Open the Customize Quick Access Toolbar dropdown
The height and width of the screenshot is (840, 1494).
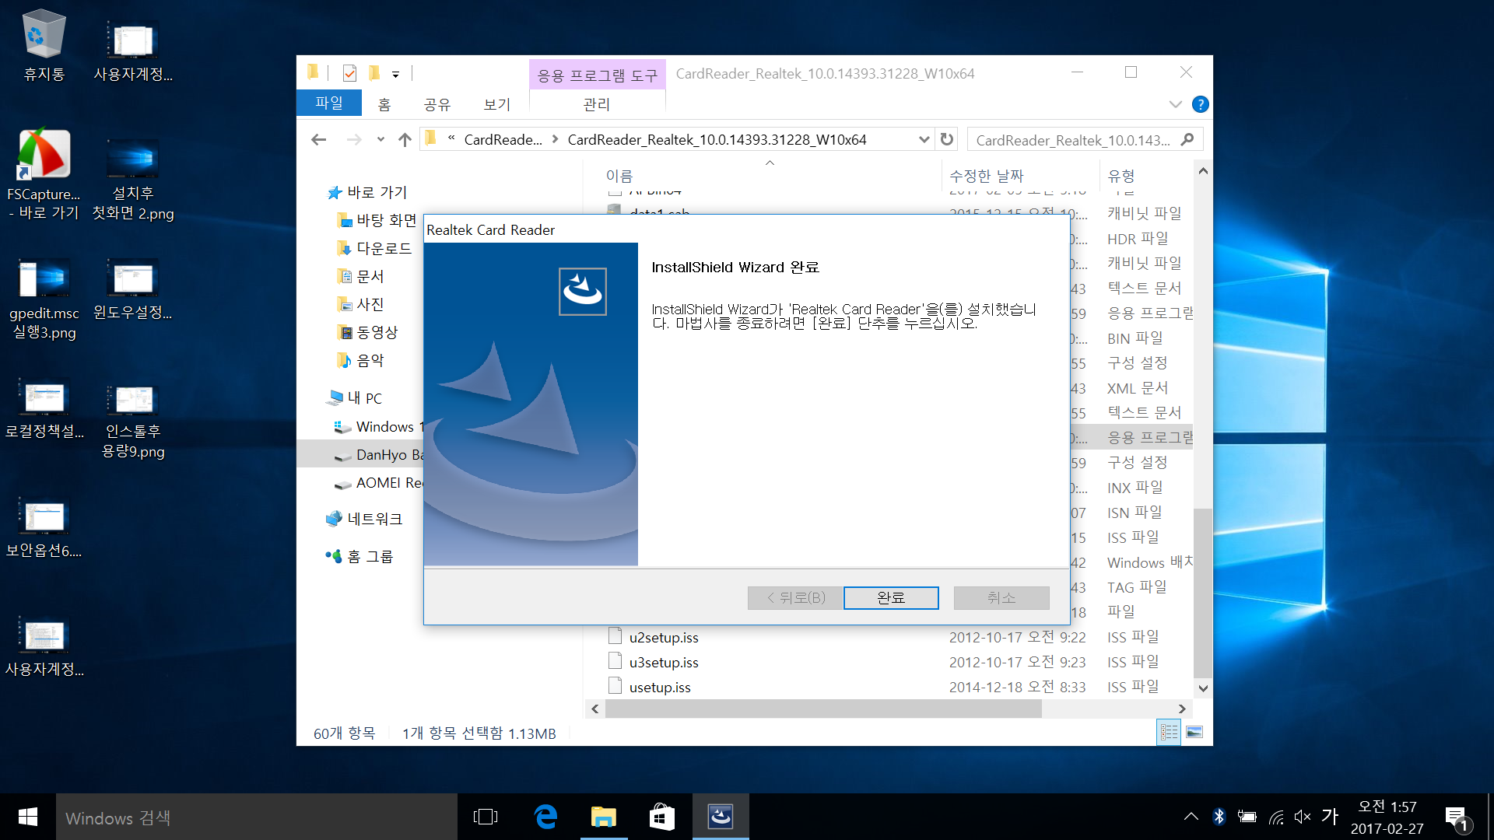pyautogui.click(x=395, y=75)
